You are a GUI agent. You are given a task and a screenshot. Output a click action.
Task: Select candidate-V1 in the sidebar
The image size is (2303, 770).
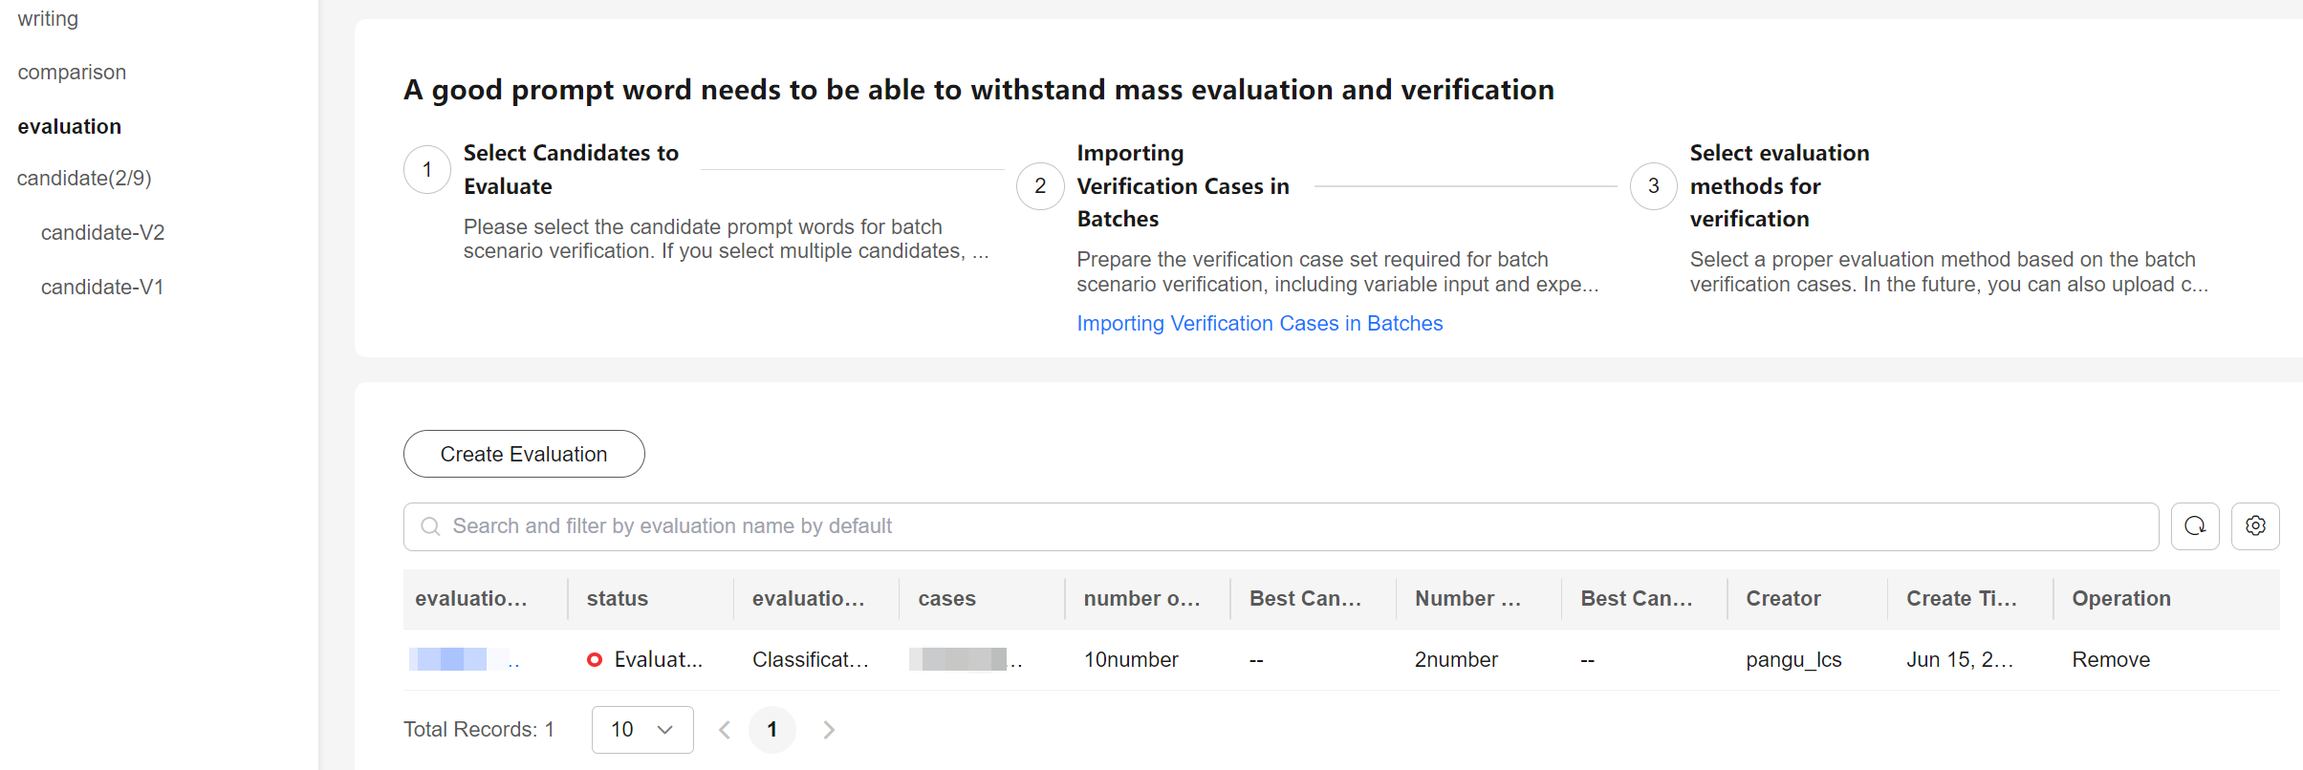point(102,288)
